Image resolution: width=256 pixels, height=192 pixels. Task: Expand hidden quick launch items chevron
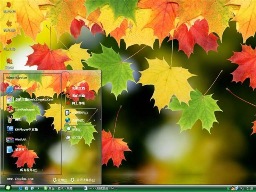pyautogui.click(x=38, y=188)
